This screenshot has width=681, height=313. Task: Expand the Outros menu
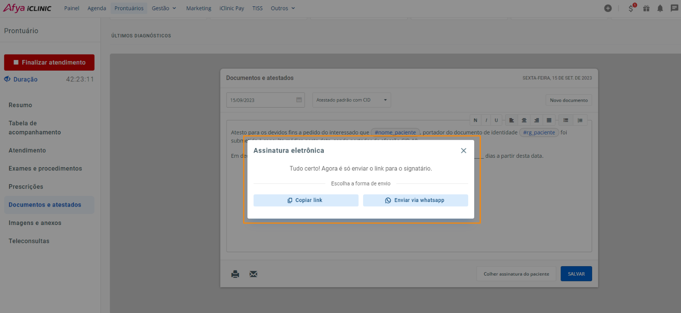click(283, 8)
